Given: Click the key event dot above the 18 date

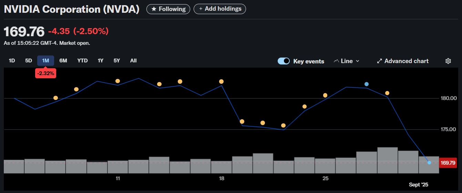Looking at the screenshot, I should [221, 82].
